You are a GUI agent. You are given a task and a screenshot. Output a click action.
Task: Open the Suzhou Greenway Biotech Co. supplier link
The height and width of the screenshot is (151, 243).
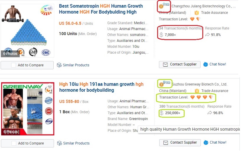(x=199, y=84)
